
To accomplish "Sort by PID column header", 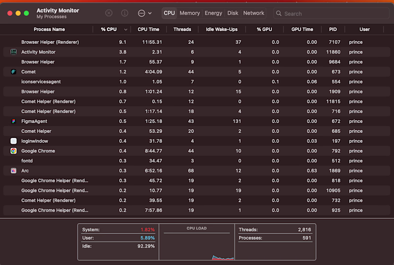I will [x=333, y=30].
